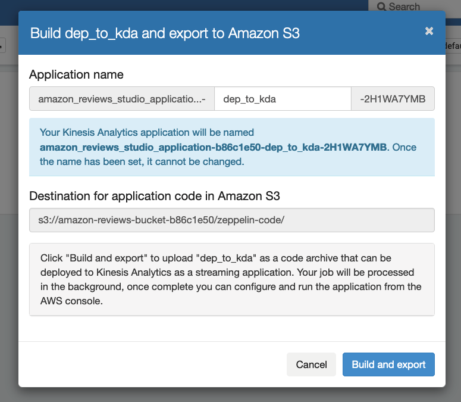Viewport: 461px width, 402px height.
Task: Click the grey Build and export instructions box
Action: click(x=232, y=279)
